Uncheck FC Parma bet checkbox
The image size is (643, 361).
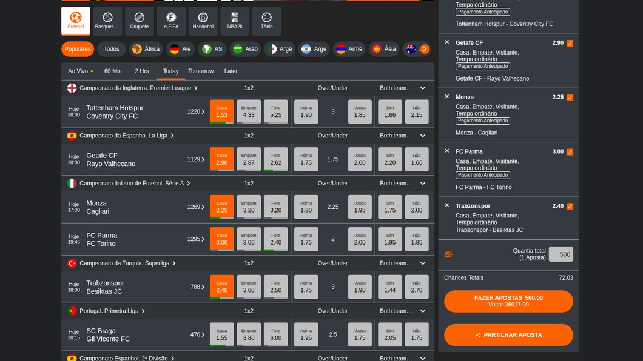pos(570,152)
